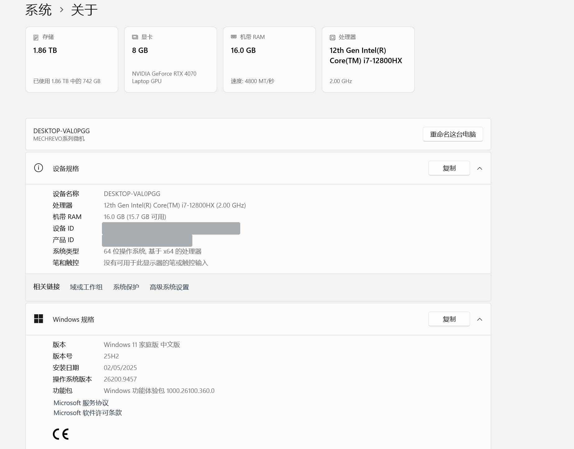
Task: Open the 系统保护 related link
Action: coord(126,287)
